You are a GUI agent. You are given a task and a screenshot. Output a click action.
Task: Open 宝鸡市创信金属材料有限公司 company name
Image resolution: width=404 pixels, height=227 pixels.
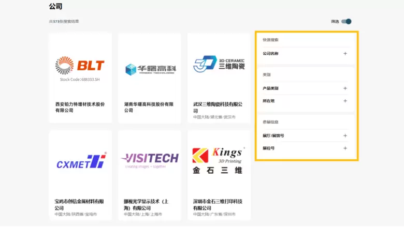point(79,205)
